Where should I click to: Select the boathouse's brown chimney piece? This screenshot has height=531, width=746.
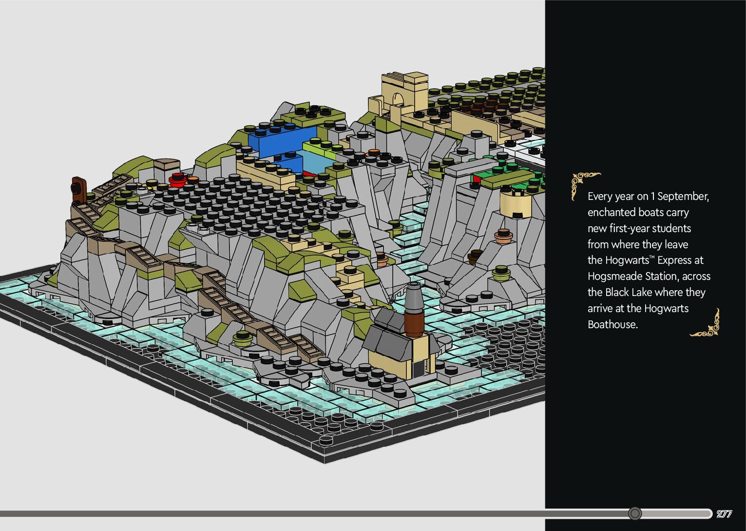(x=414, y=324)
